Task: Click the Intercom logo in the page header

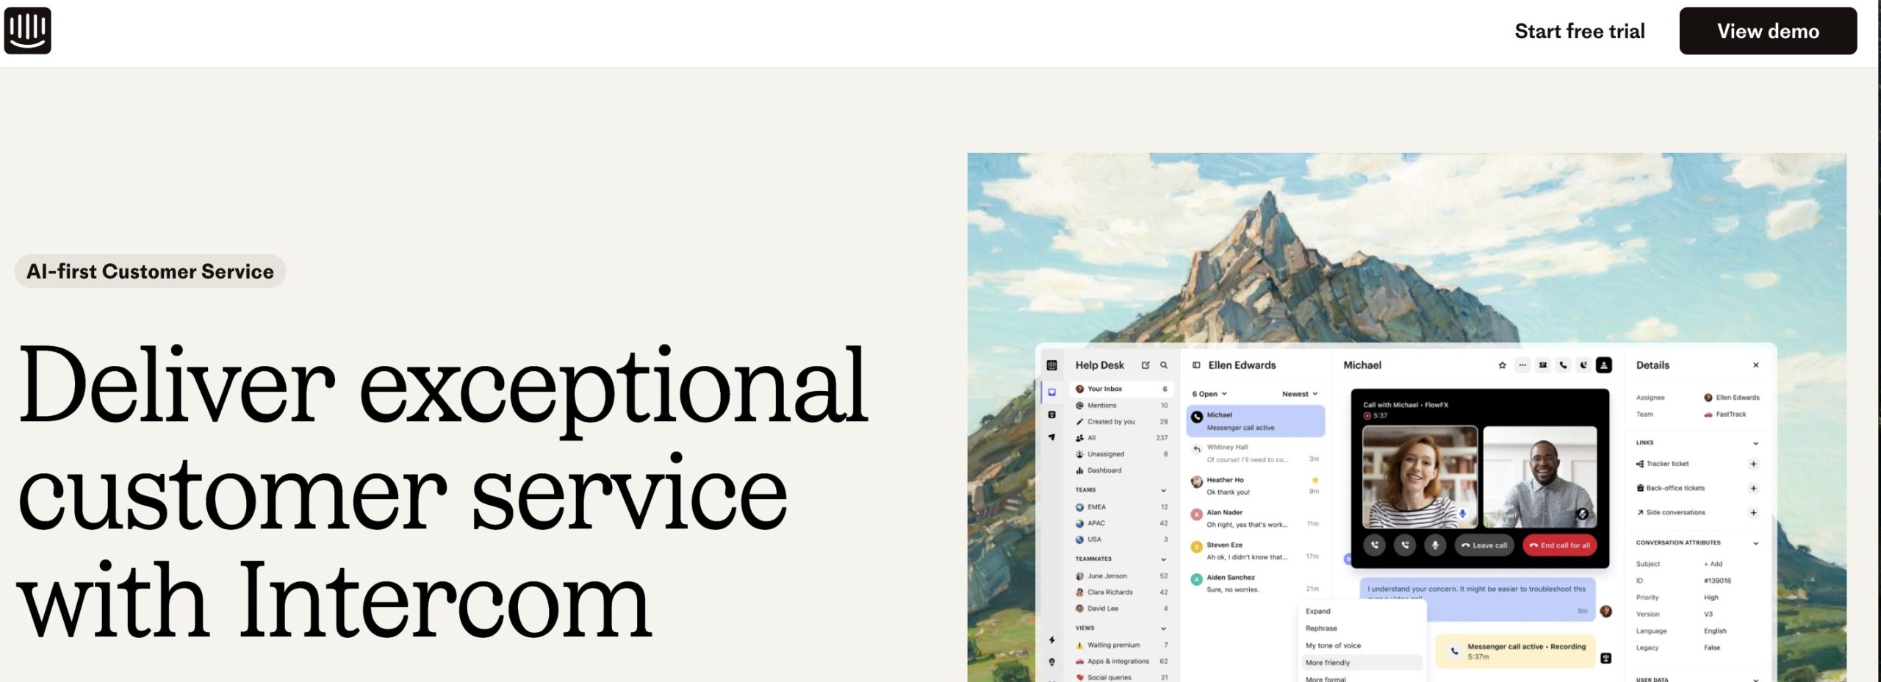Action: click(x=27, y=31)
